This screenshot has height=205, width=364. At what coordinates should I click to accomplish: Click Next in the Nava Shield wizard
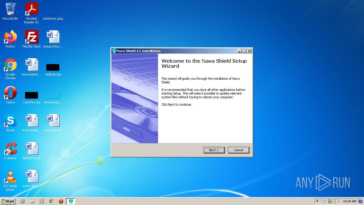(214, 150)
